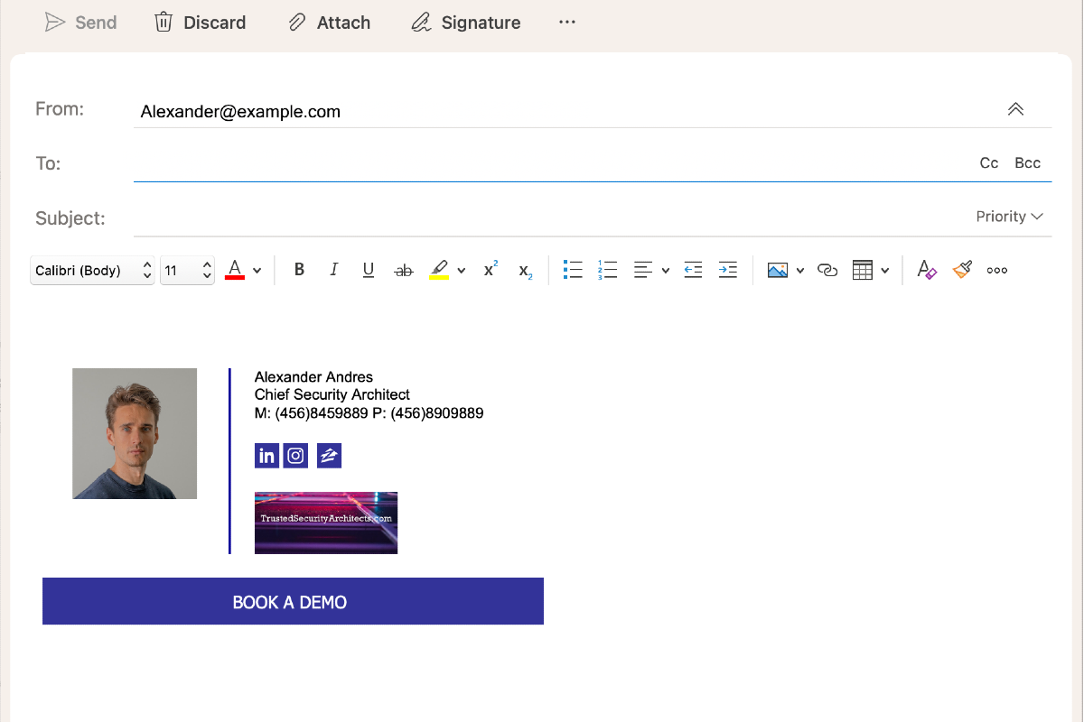Expand font color options arrow

tap(257, 271)
